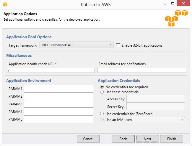Click the Access Key field

(x=156, y=99)
